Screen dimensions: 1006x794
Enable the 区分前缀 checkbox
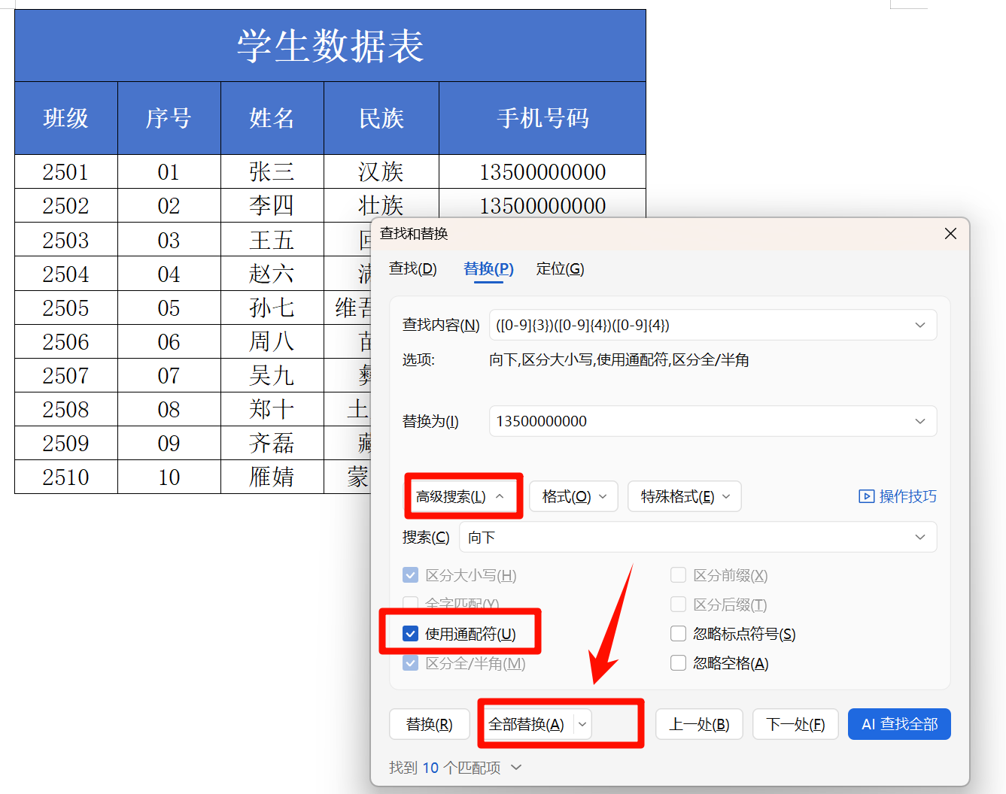click(x=678, y=574)
